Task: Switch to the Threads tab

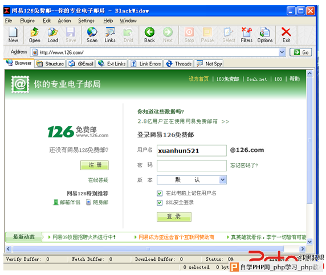Action: click(x=178, y=64)
